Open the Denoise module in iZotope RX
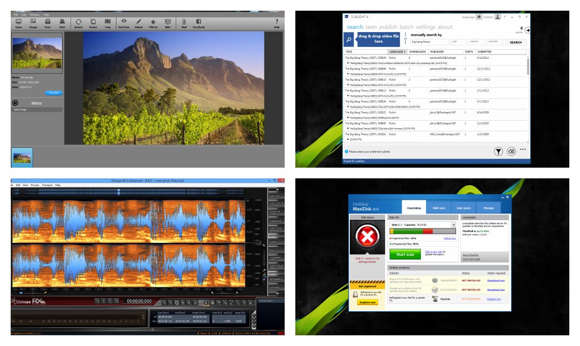This screenshot has height=346, width=580. (x=276, y=221)
